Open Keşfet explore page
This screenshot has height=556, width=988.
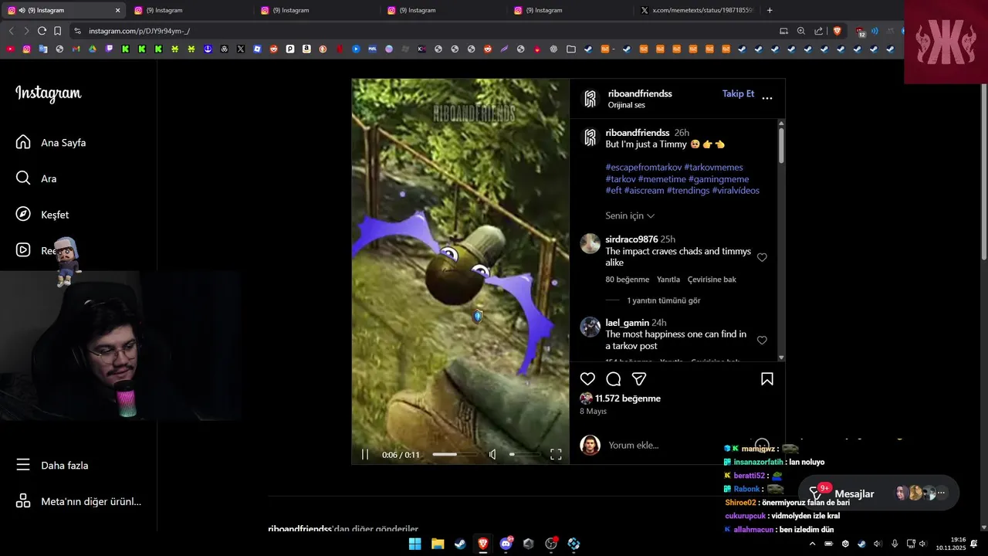tap(42, 214)
